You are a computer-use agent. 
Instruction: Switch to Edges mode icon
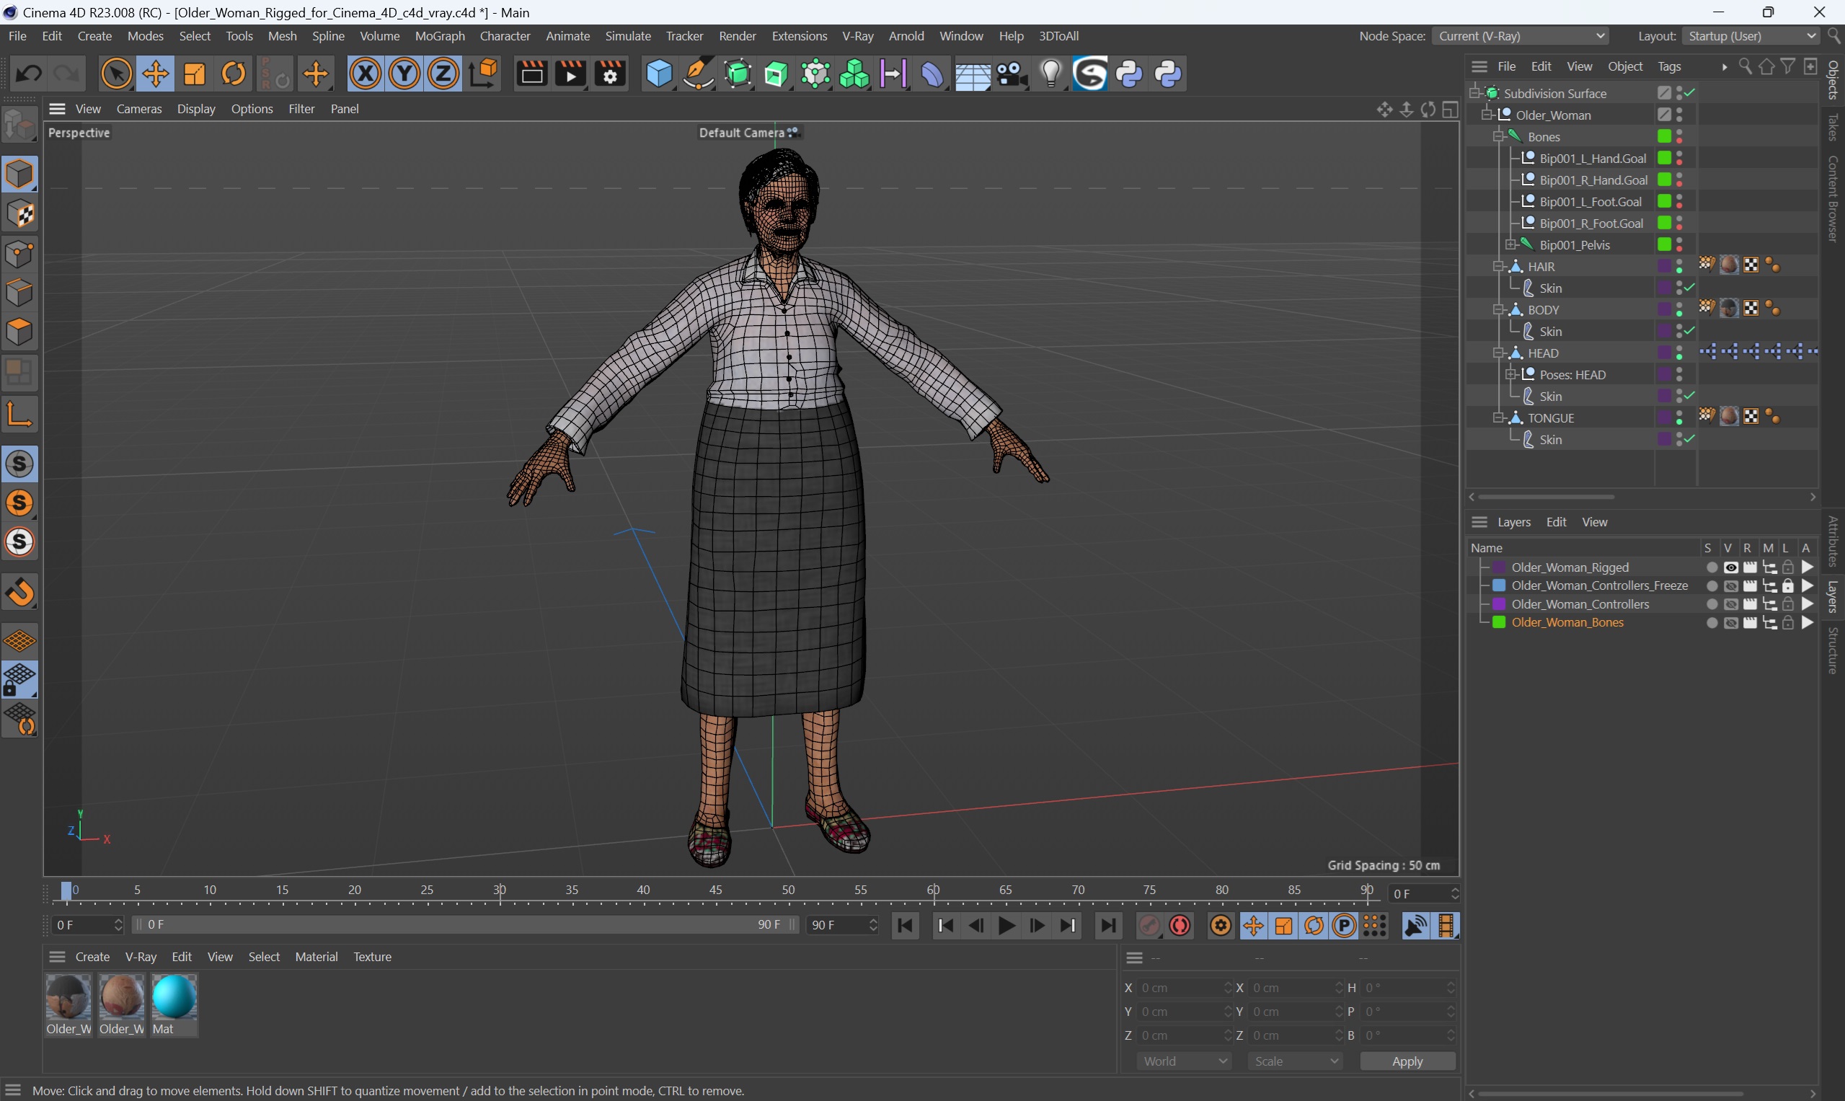(19, 292)
